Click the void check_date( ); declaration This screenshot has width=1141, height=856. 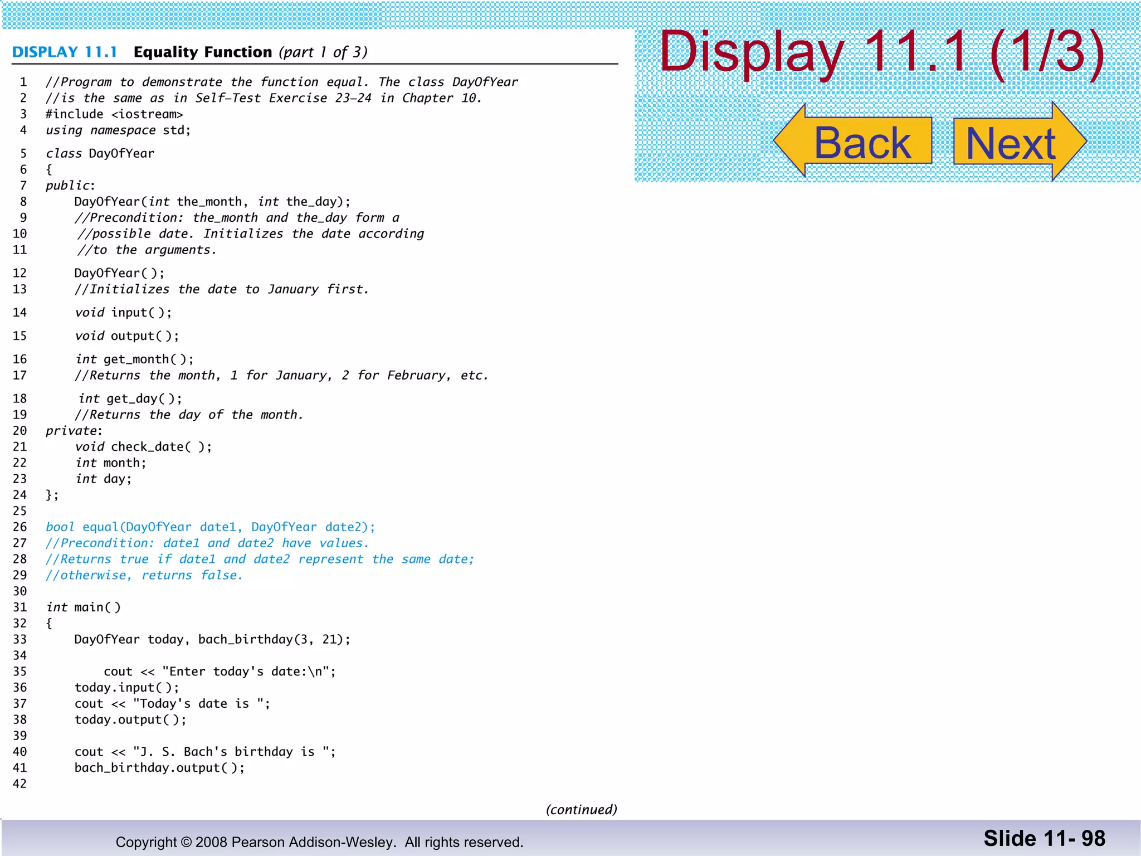[x=144, y=447]
